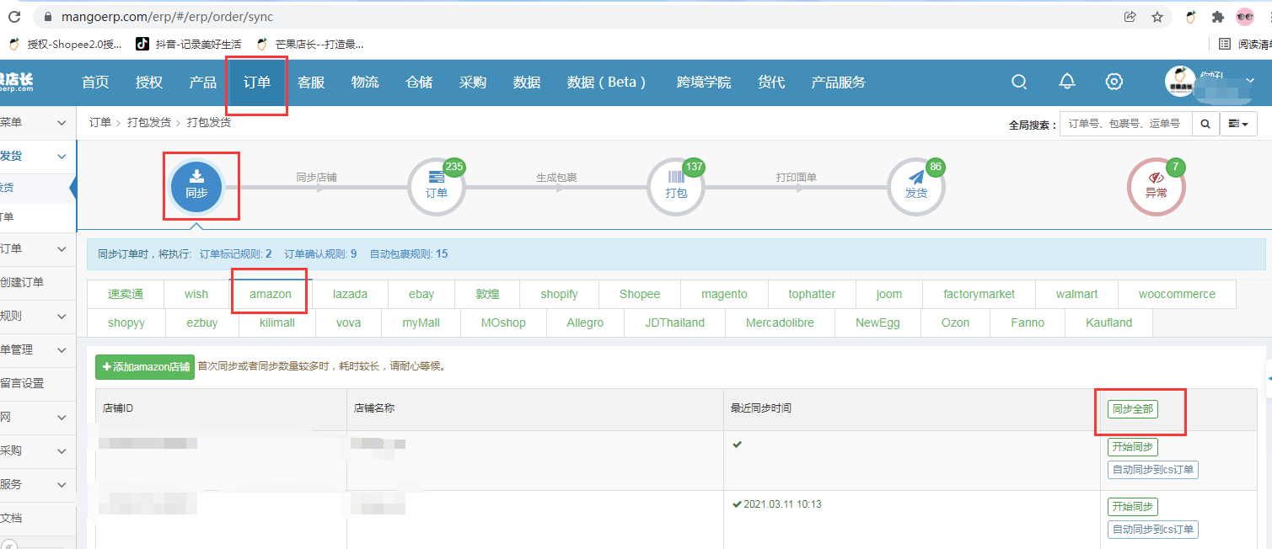Switch to the Shopee platform tab

click(640, 294)
